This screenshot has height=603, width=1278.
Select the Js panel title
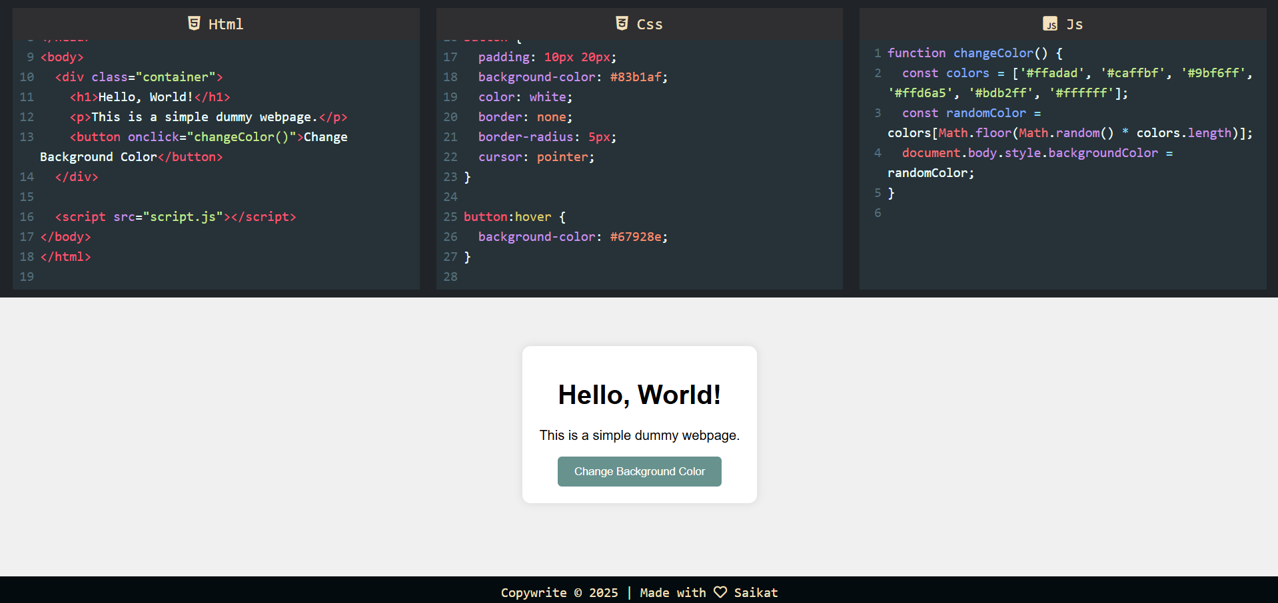[1074, 24]
